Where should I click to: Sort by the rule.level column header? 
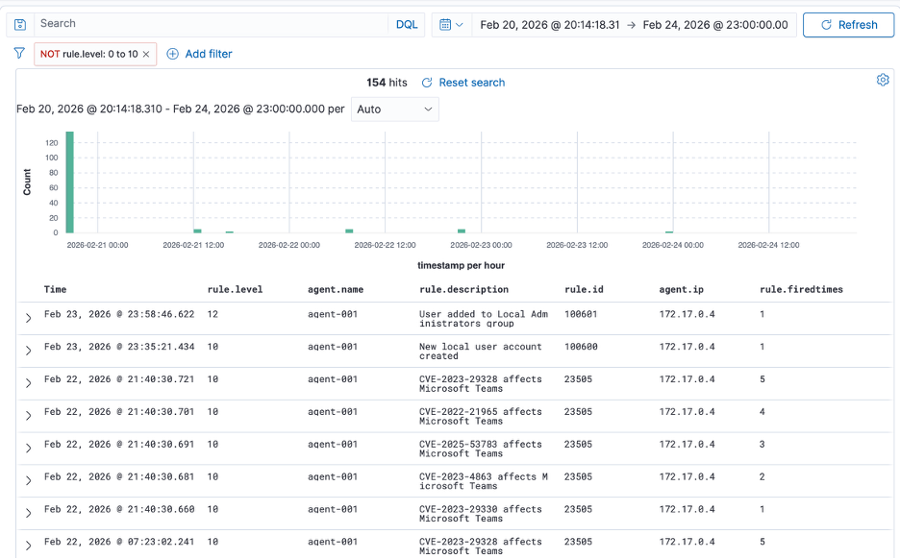235,289
